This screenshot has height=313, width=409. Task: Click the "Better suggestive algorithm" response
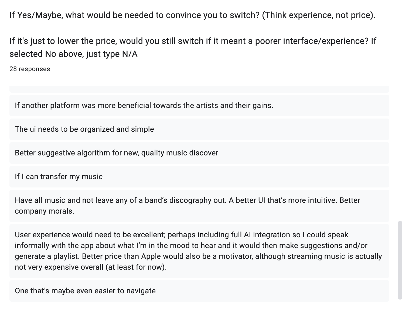[117, 153]
